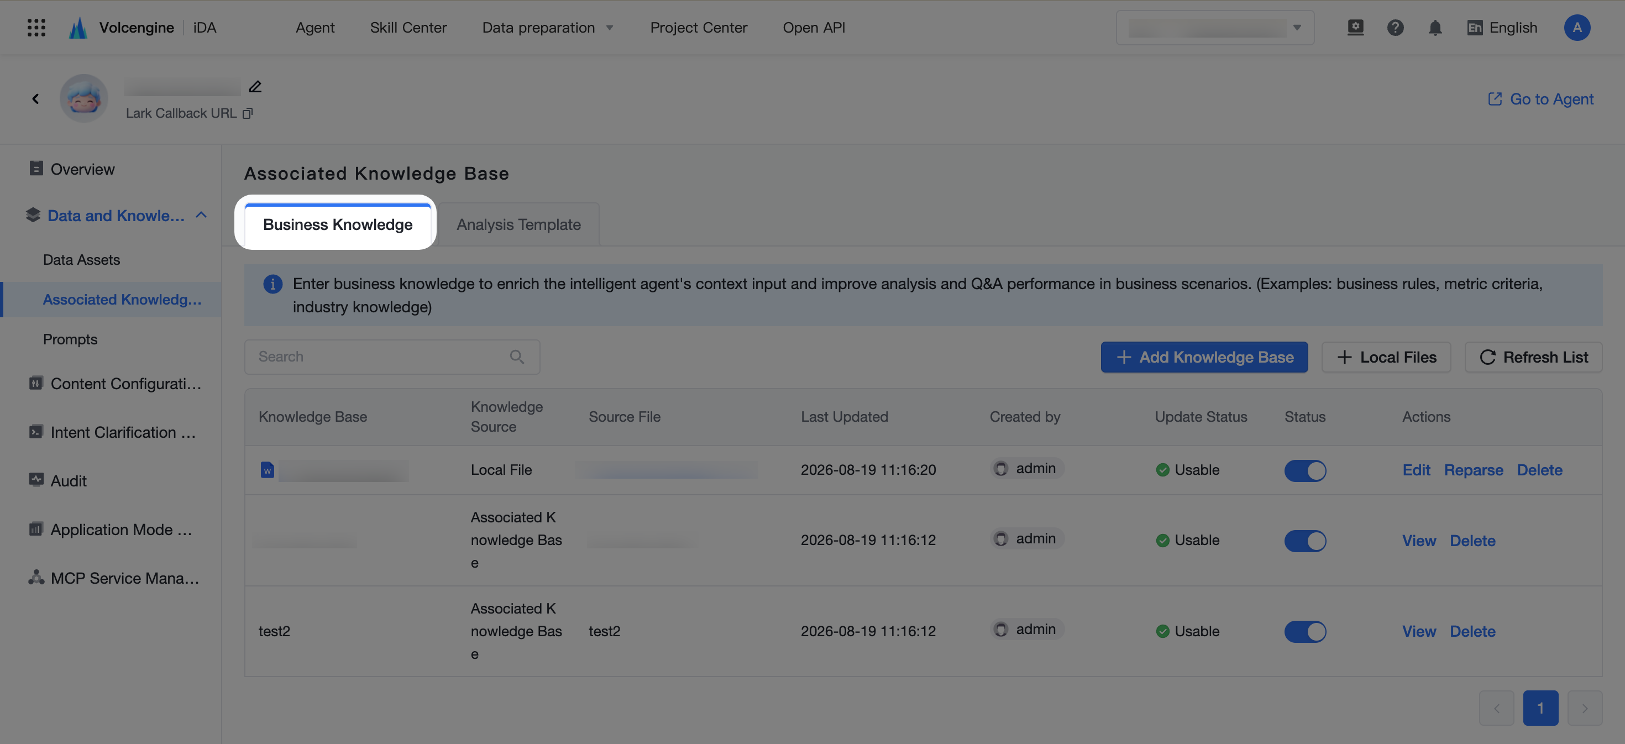Open Data Assets in the sidebar
1625x744 pixels.
[81, 260]
